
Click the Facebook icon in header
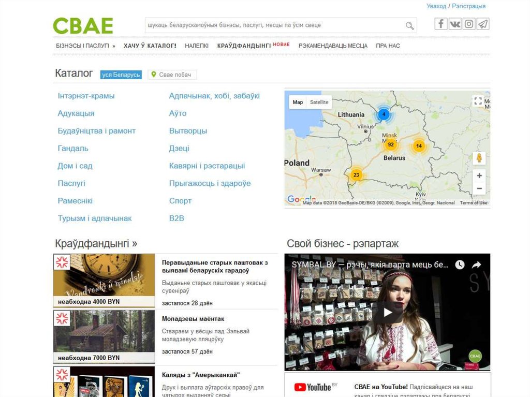click(441, 24)
